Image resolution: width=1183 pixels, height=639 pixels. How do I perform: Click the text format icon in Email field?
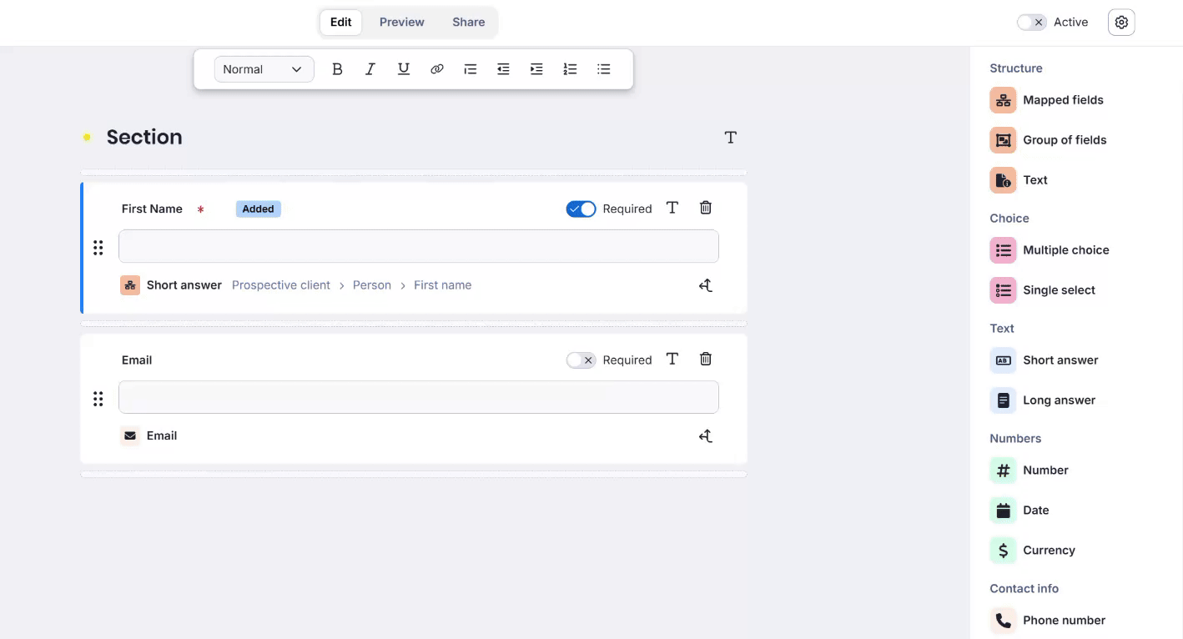pos(672,359)
